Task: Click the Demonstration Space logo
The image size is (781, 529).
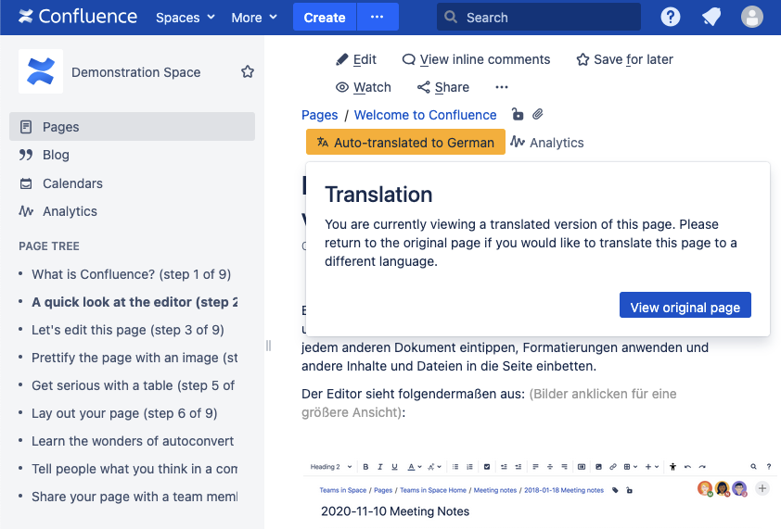Action: (41, 71)
